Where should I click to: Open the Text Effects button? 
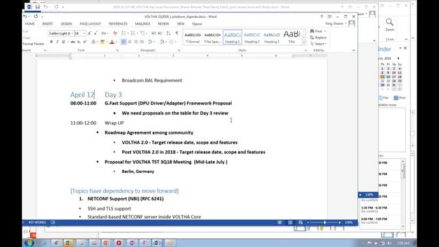(x=93, y=42)
